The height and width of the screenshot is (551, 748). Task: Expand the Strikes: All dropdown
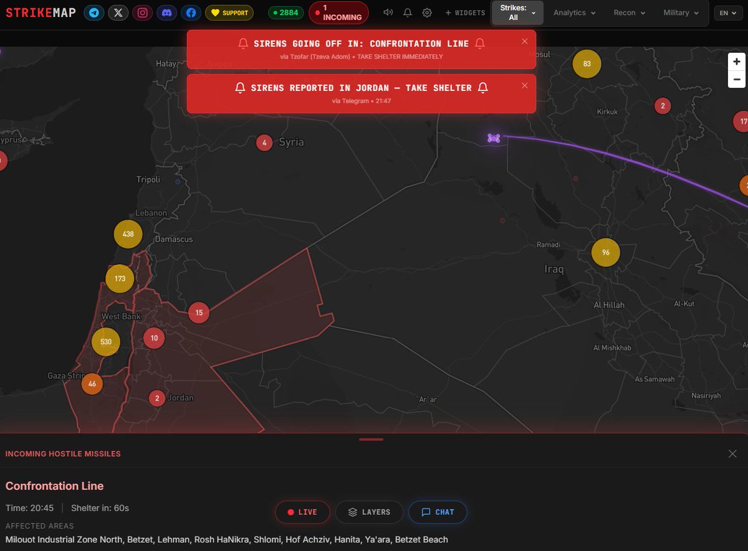tap(517, 12)
